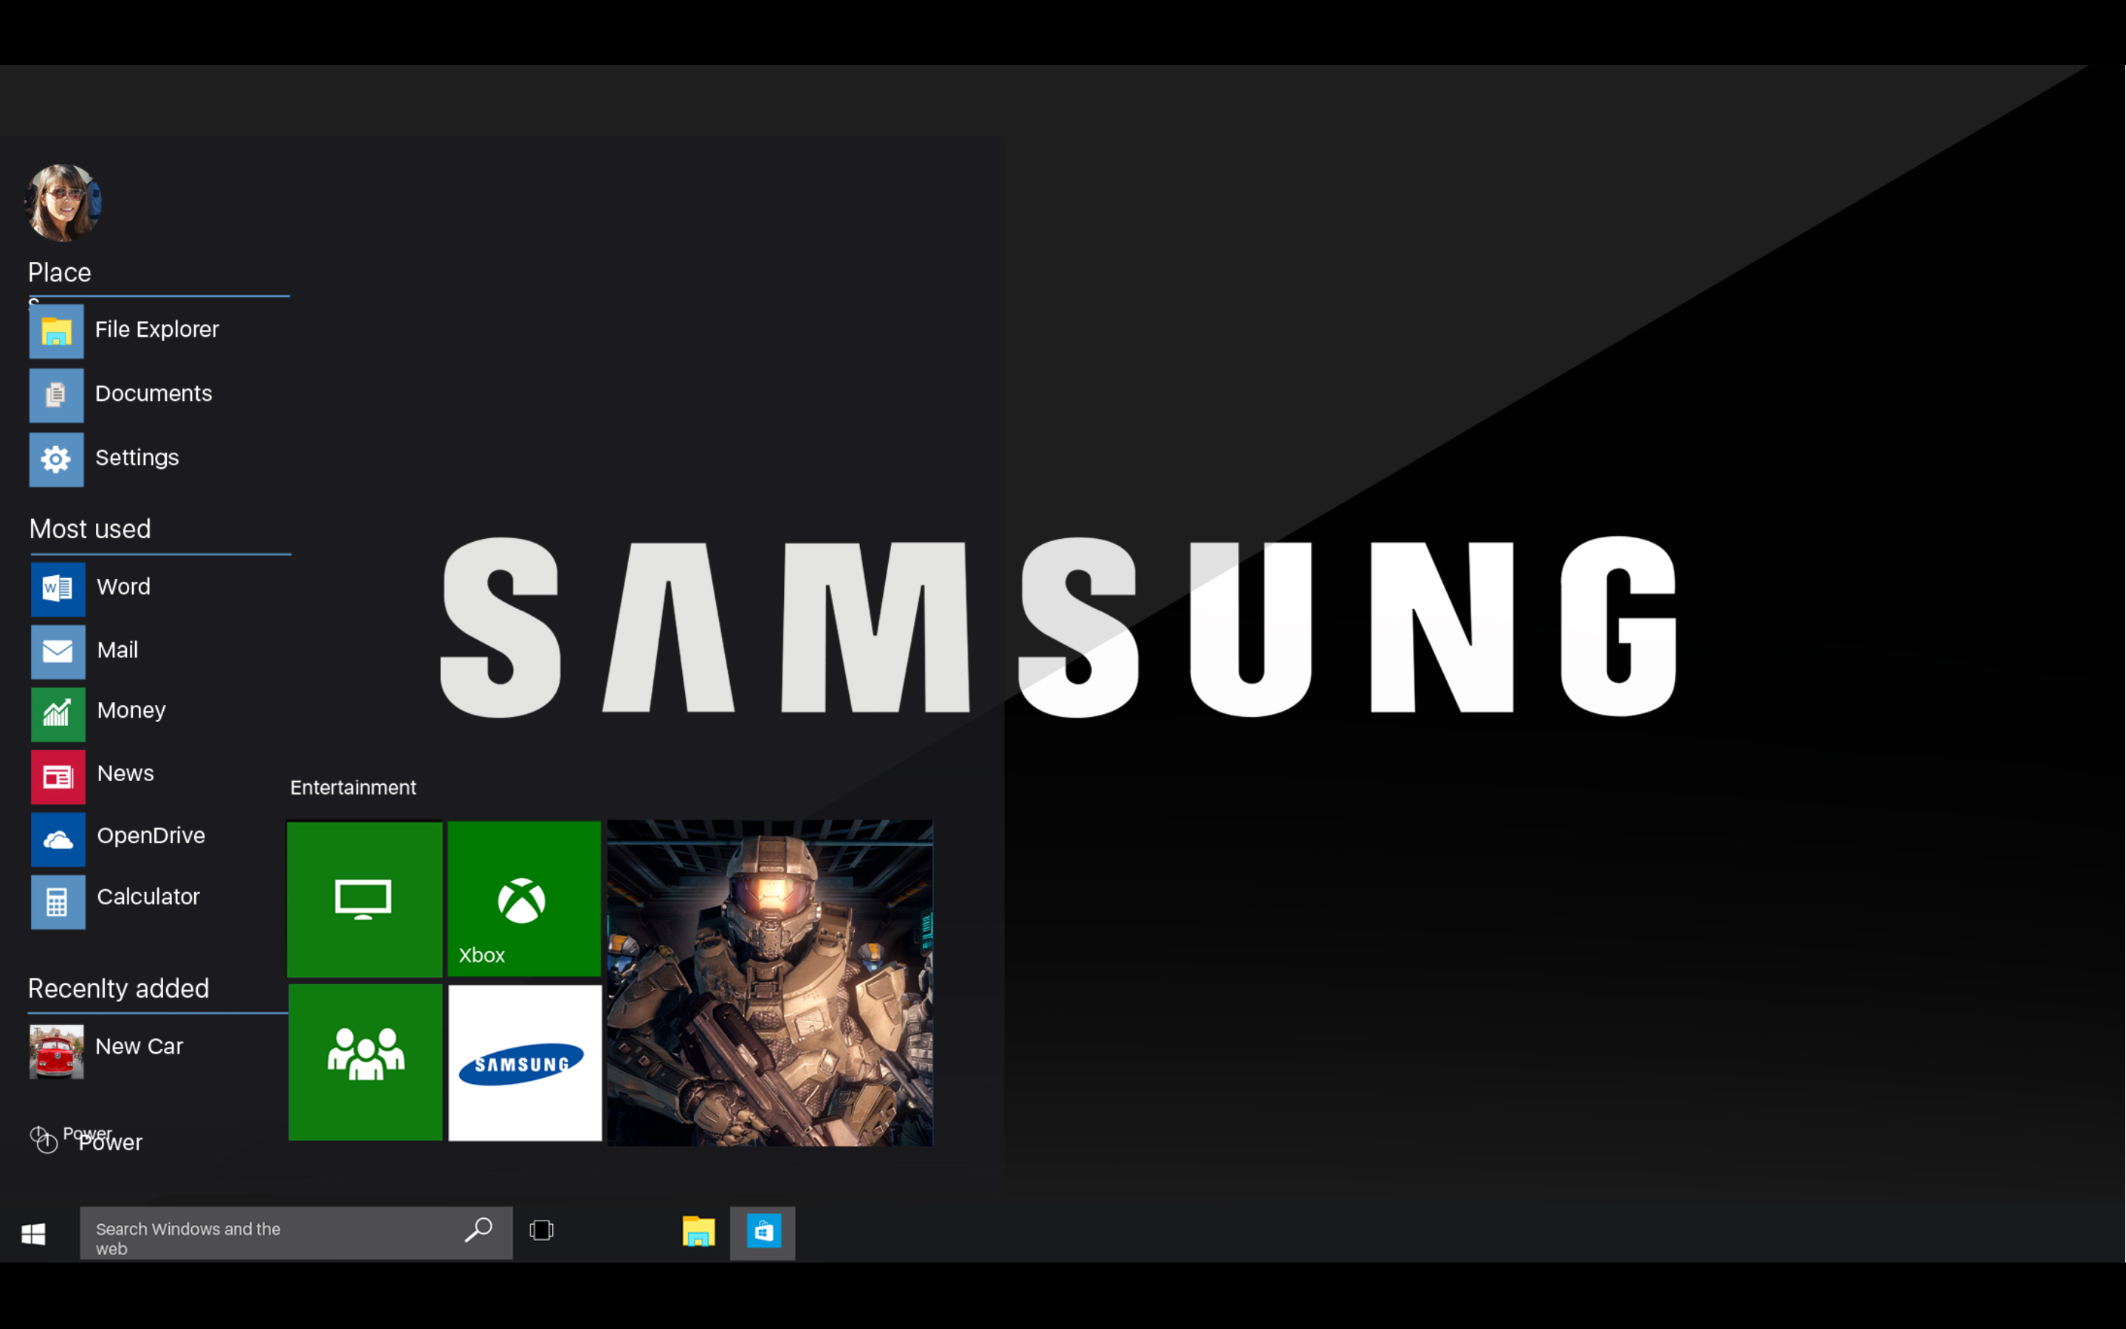This screenshot has width=2126, height=1329.
Task: Click the Windows Start button
Action: click(x=33, y=1234)
